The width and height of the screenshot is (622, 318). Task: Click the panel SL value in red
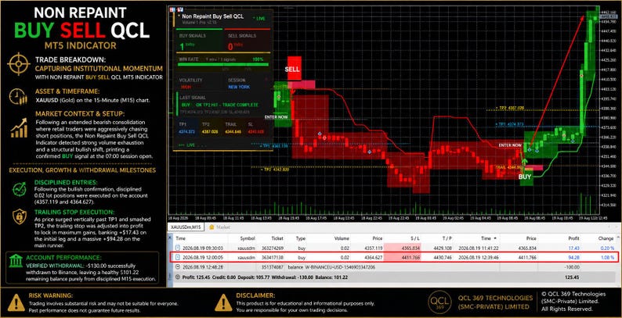pyautogui.click(x=255, y=132)
